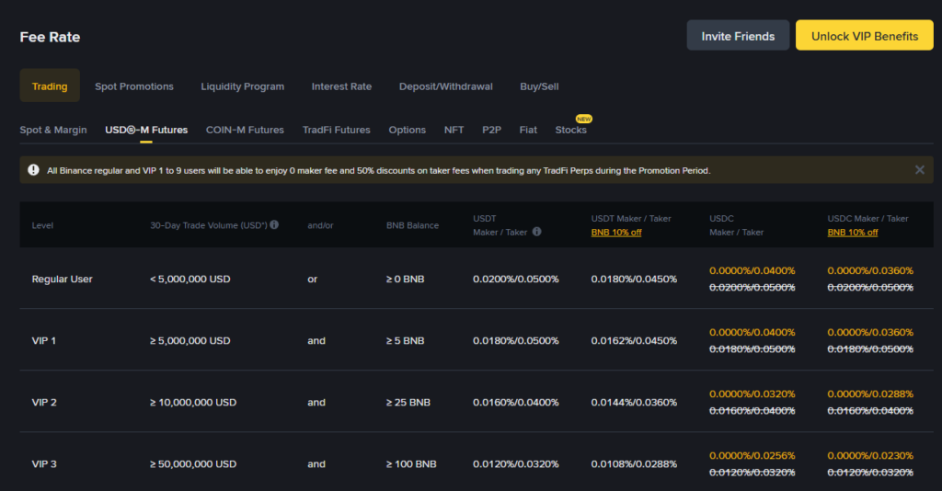
Task: Click the 'or' condition in Regular User row
Action: (313, 280)
